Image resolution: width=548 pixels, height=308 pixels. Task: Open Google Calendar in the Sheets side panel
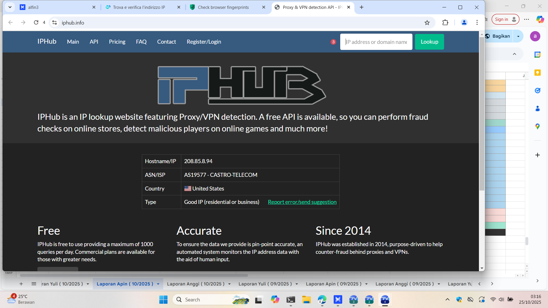coord(537,54)
